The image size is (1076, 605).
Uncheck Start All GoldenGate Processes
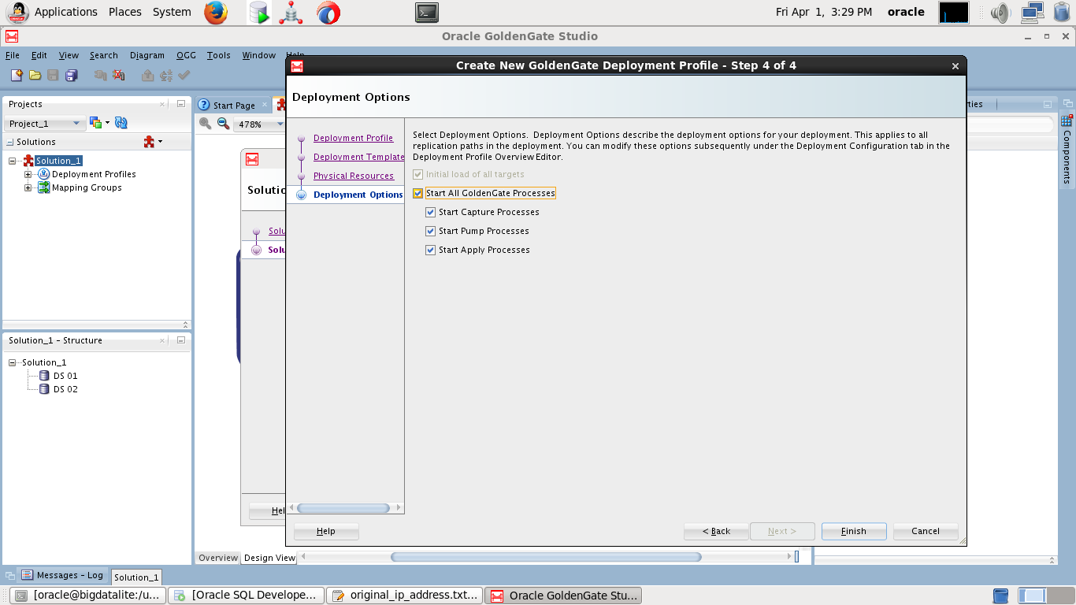click(417, 193)
